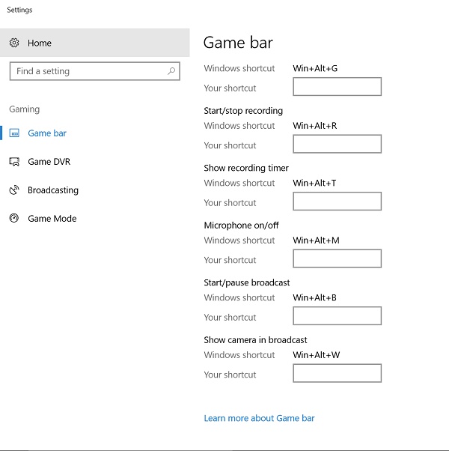
Task: Go to Home settings
Action: [x=95, y=43]
